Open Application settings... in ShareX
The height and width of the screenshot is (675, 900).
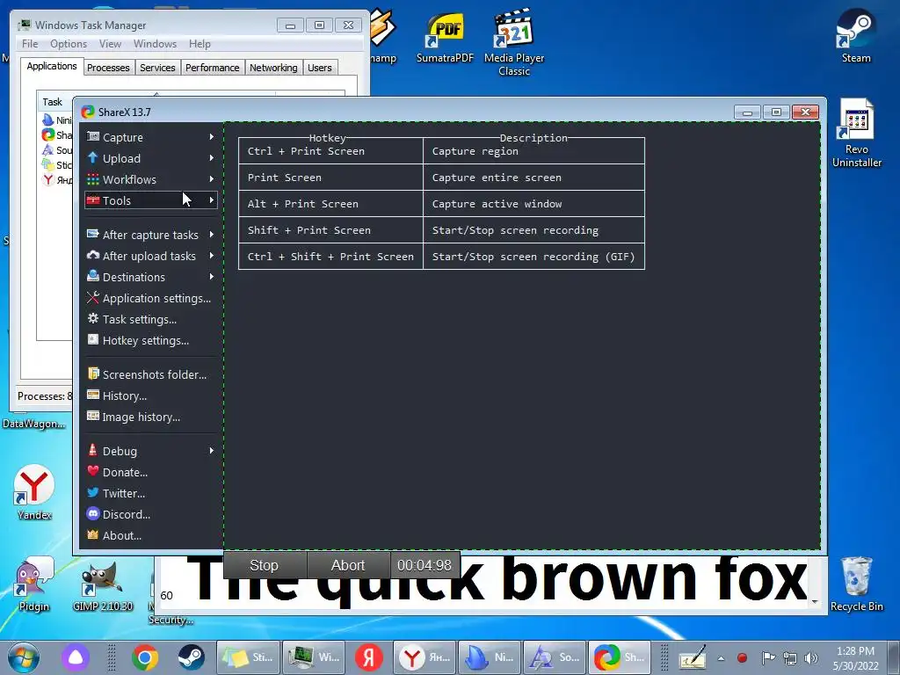pos(150,299)
